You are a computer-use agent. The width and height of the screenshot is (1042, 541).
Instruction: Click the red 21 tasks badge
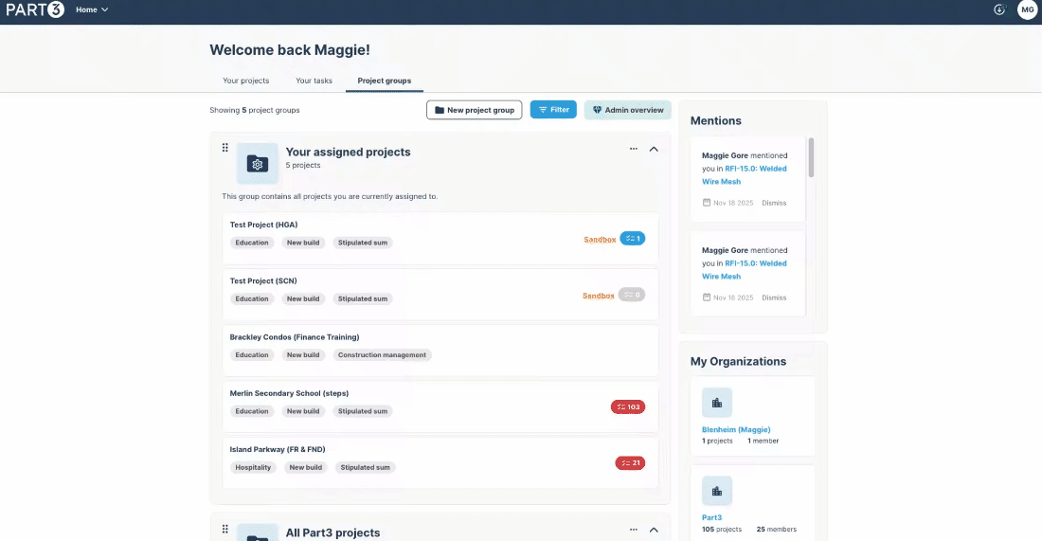point(630,463)
